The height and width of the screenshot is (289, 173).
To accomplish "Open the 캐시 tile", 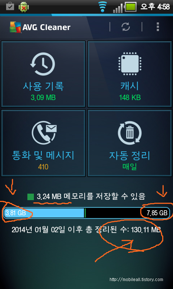I will [x=130, y=74].
